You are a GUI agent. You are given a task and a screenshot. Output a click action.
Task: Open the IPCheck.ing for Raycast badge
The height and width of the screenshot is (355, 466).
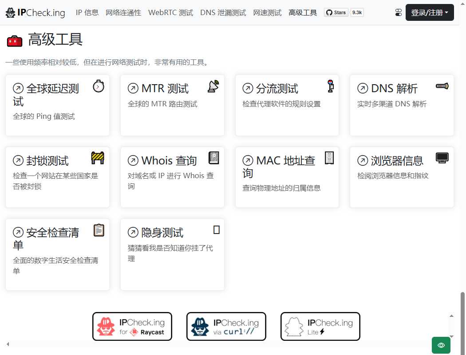132,326
